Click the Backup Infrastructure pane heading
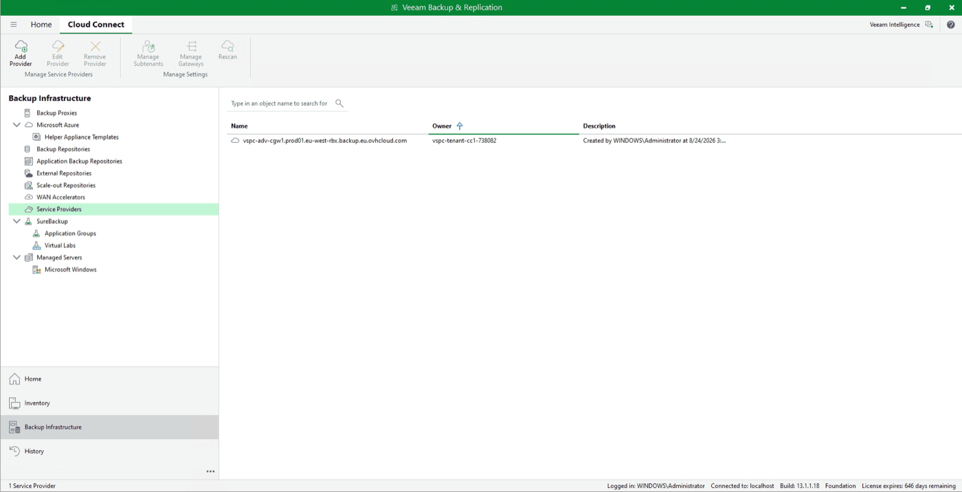The image size is (962, 492). point(49,98)
